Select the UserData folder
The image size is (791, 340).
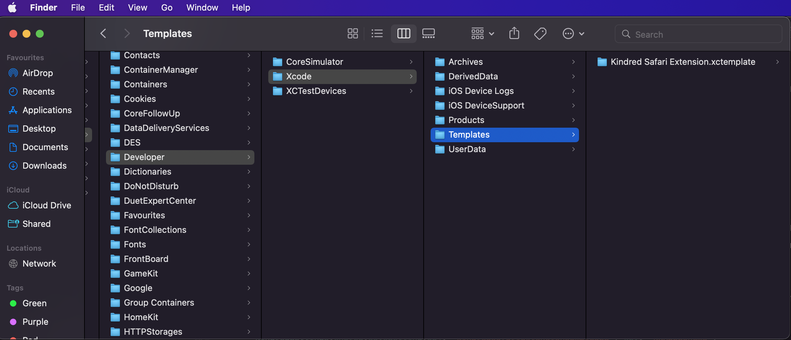click(x=505, y=149)
